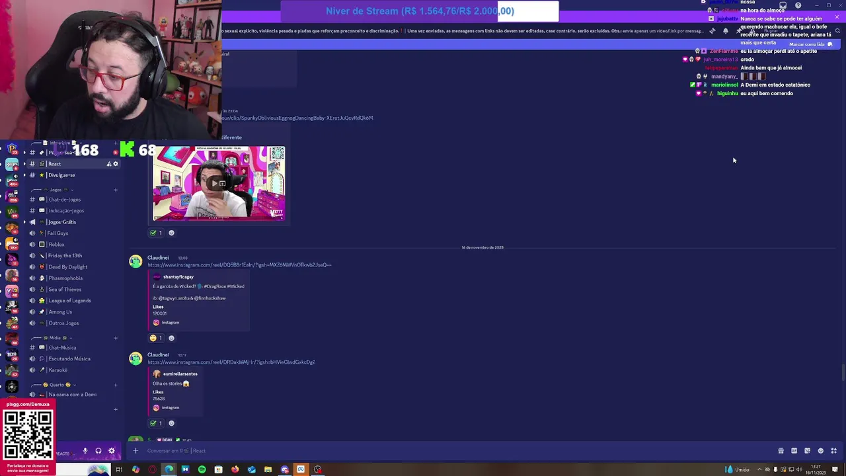Screen dimensions: 846x476
Task: Open Microsoft Edge from the taskbar
Action: [x=169, y=469]
